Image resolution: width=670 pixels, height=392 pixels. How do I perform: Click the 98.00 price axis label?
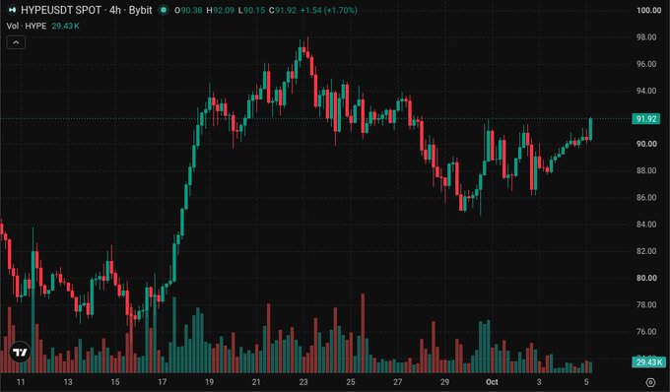click(646, 37)
